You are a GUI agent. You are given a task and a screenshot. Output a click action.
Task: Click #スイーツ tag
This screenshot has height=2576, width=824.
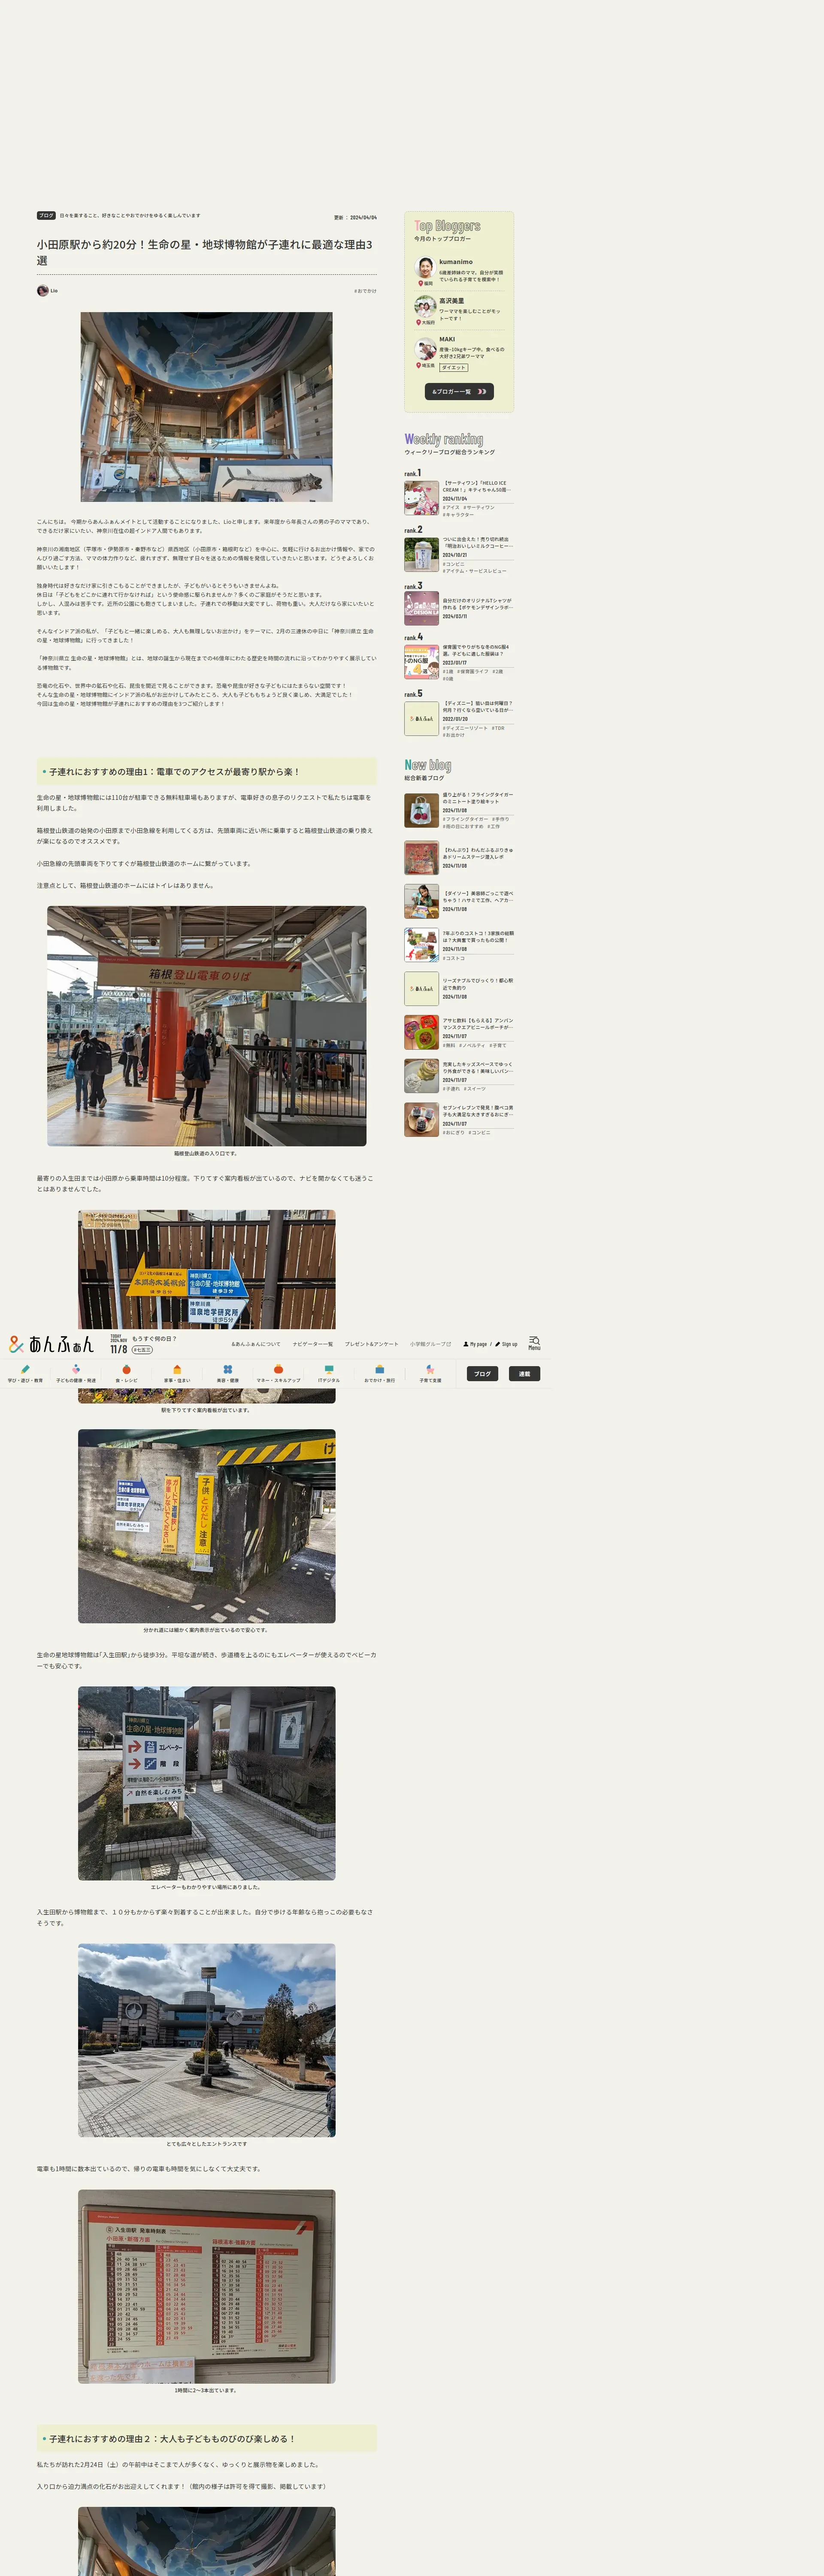click(475, 1089)
